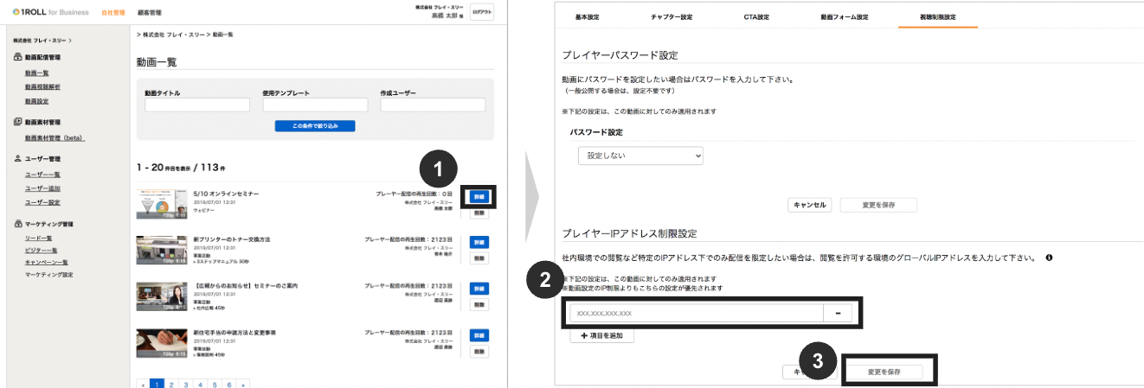Click the 動画配信管理 section icon

tap(17, 57)
